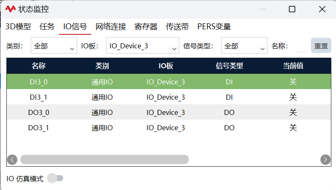Image resolution: width=336 pixels, height=190 pixels.
Task: Click the 信号类型 column header
Action: click(229, 66)
